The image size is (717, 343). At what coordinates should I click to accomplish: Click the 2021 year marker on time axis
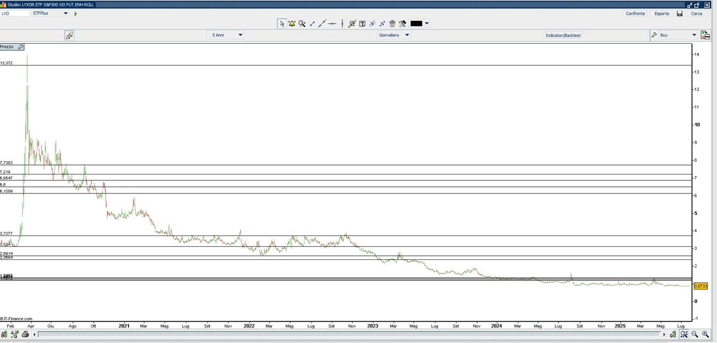click(x=124, y=326)
